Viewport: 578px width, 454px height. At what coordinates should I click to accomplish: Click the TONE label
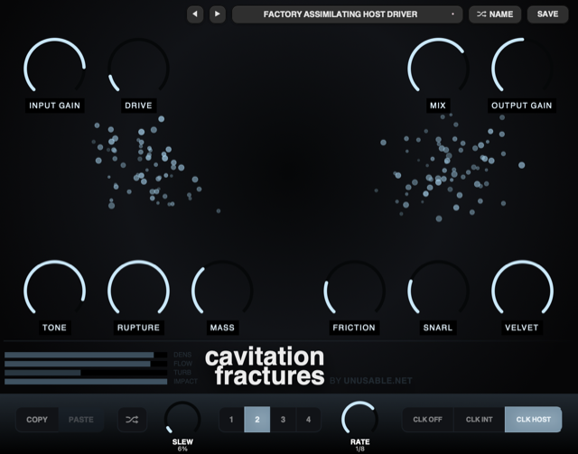54,328
